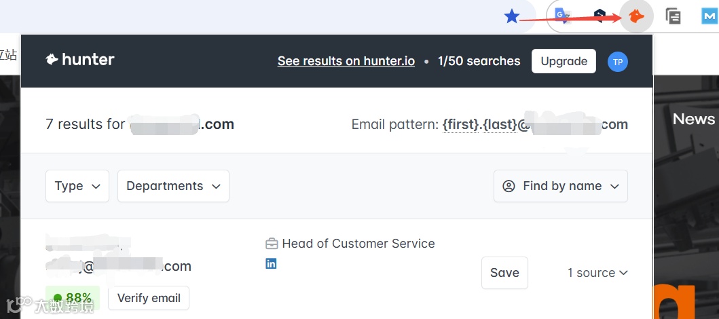This screenshot has height=319, width=719.
Task: Click the Hunter fox extension icon
Action: 636,16
